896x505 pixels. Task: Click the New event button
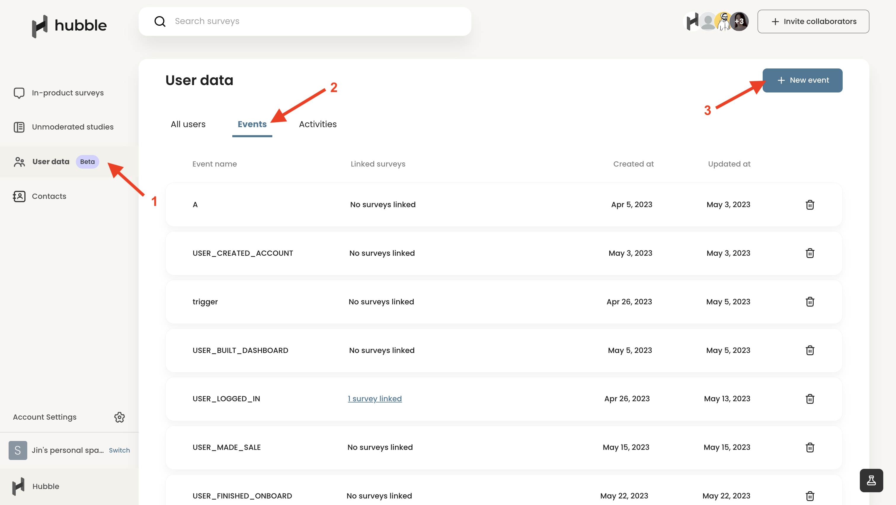(802, 80)
